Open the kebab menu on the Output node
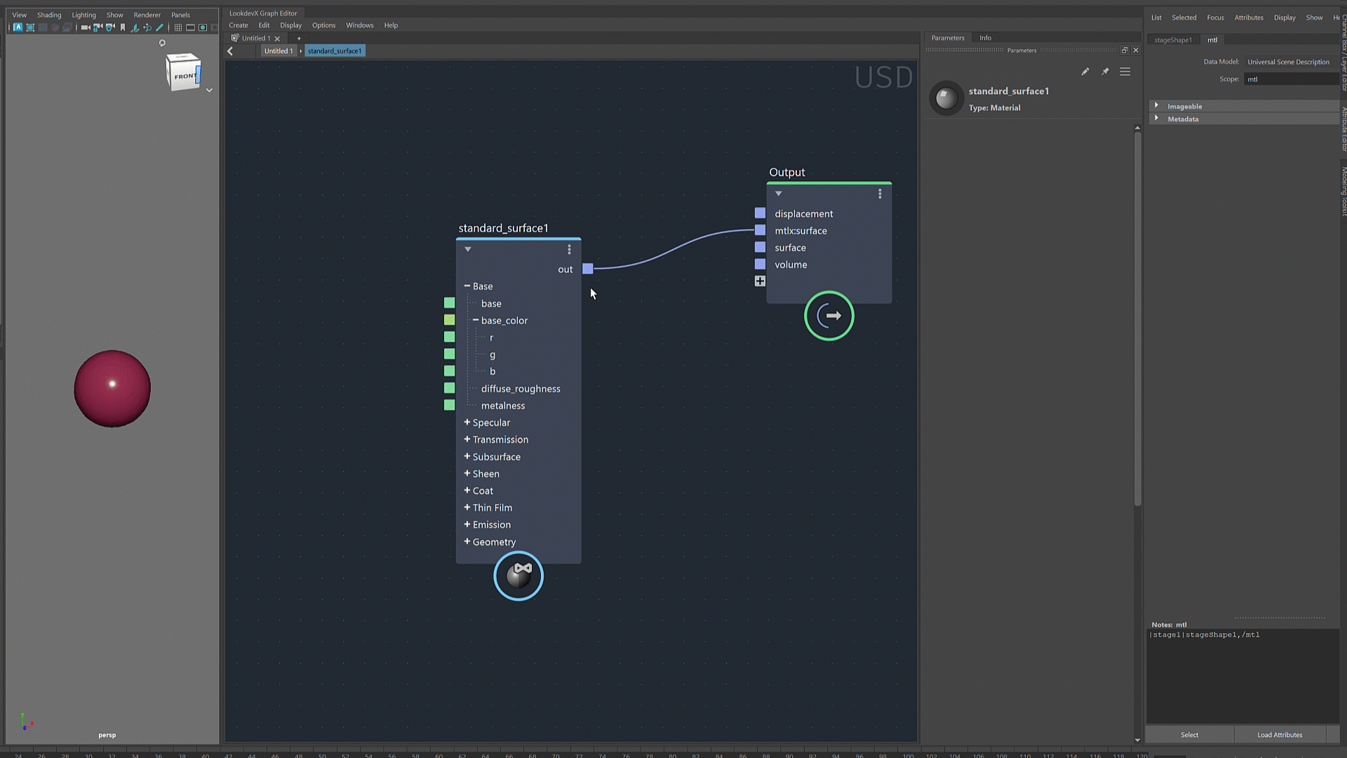 tap(880, 193)
